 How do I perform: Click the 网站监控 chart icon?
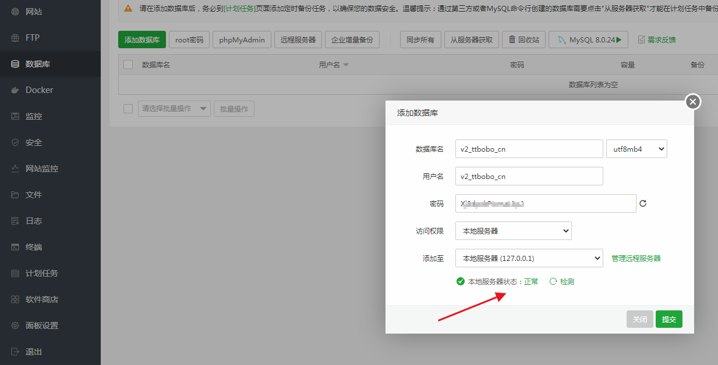pyautogui.click(x=15, y=169)
